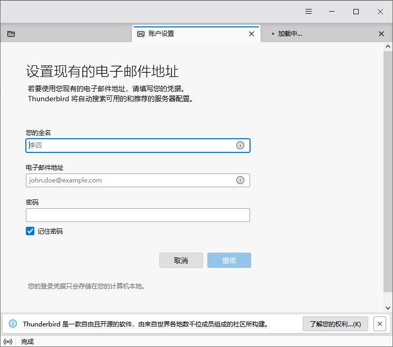Image resolution: width=393 pixels, height=347 pixels.
Task: Click the 您的登录凭据只会存储在您的计算机本地 note
Action: click(87, 286)
